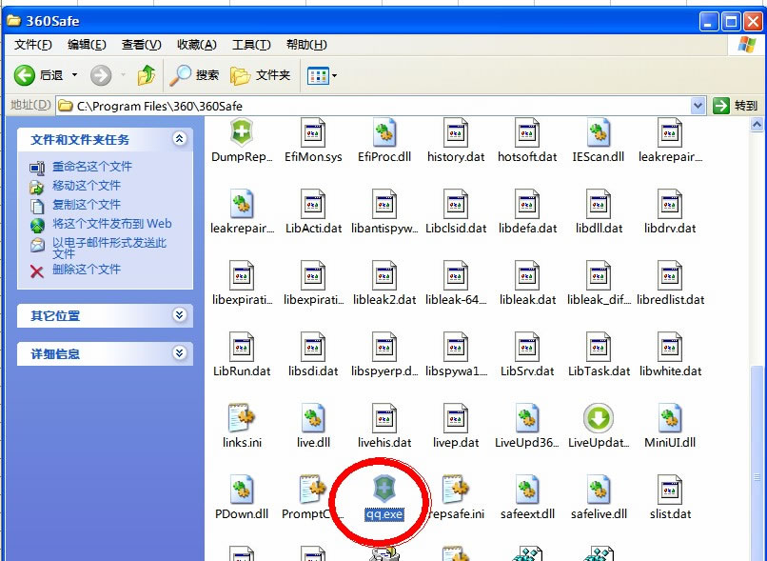Open the address bar dropdown
767x561 pixels.
pos(698,106)
